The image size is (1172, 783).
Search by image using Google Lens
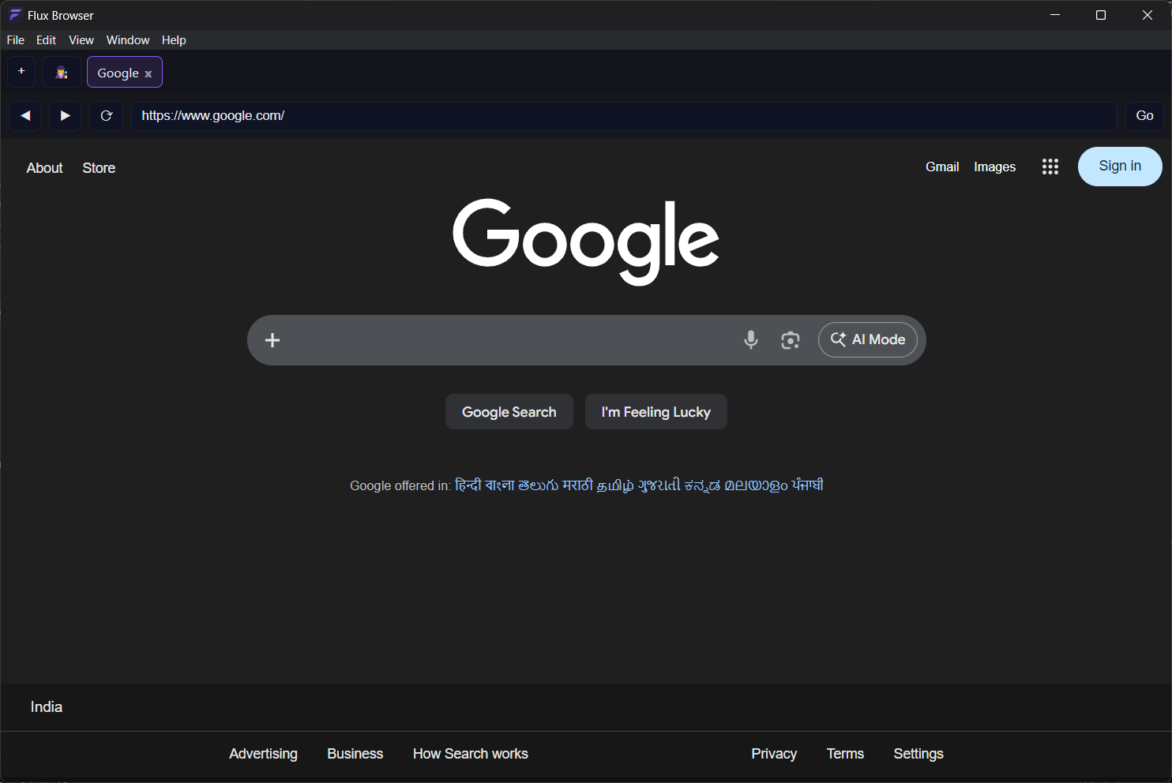(790, 339)
